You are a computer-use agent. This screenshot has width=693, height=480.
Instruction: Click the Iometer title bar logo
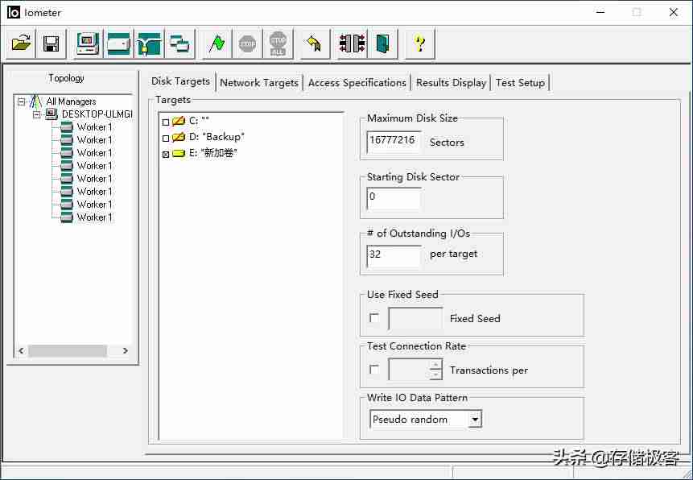coord(14,12)
